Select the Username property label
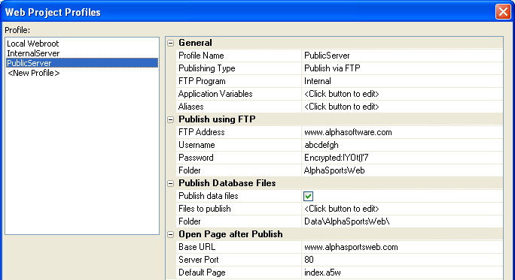The height and width of the screenshot is (280, 515). point(197,145)
